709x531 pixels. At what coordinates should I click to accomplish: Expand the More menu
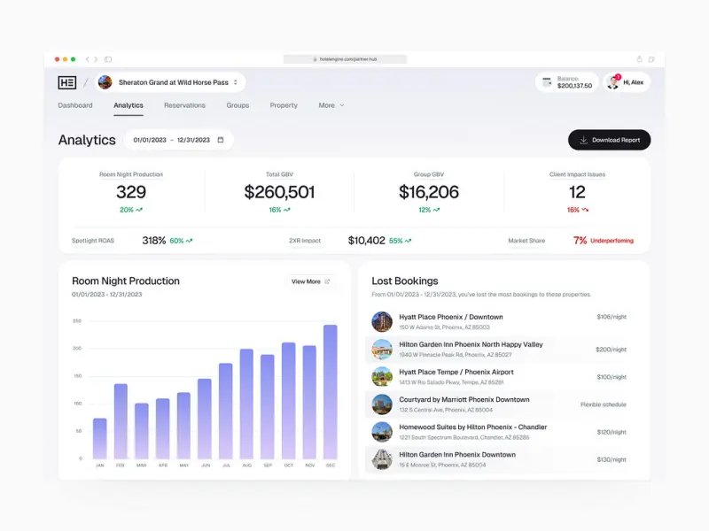[x=331, y=105]
